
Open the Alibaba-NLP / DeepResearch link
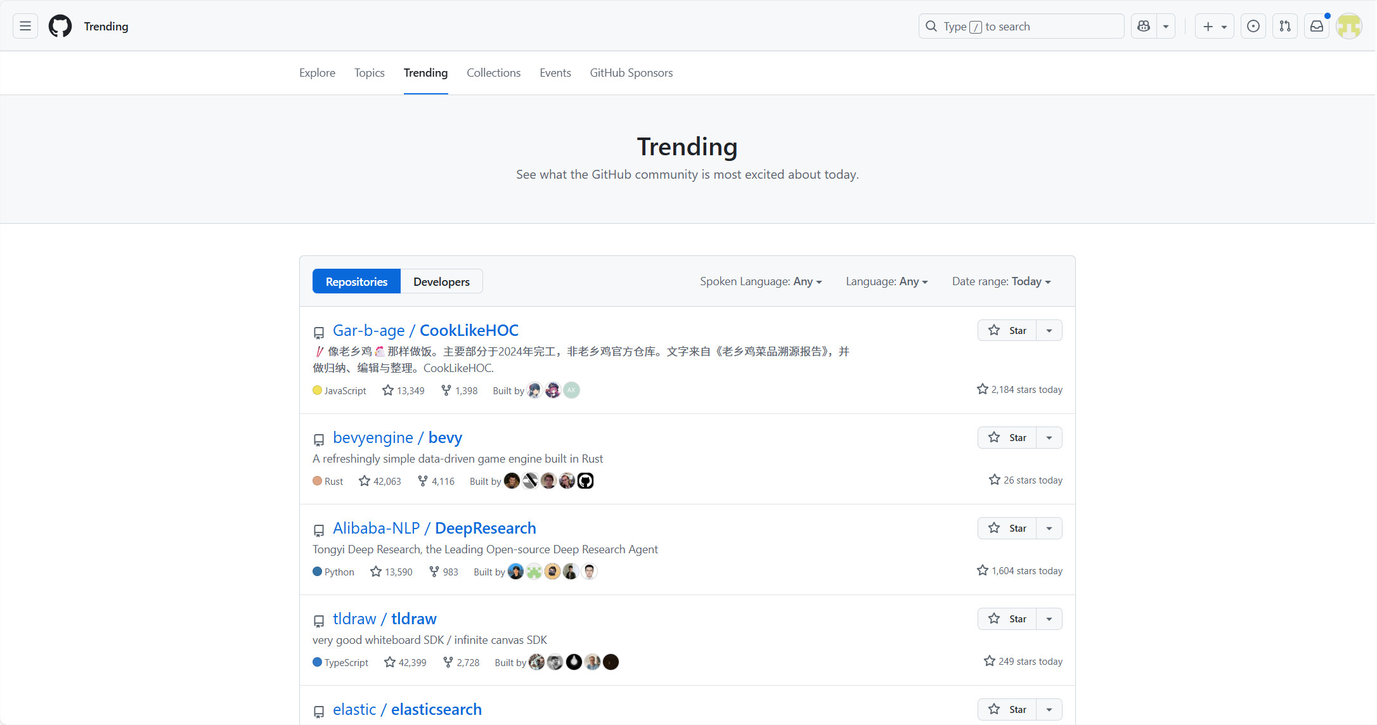tap(434, 528)
